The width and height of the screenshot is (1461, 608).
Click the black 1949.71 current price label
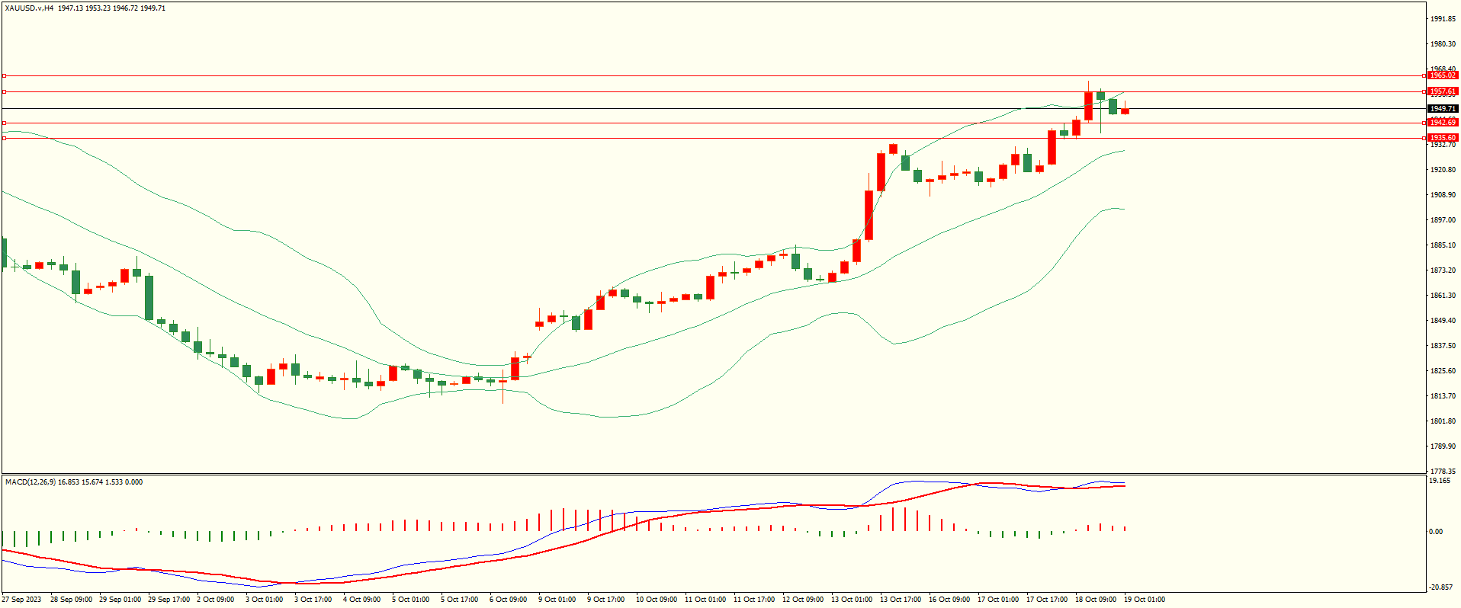pyautogui.click(x=1443, y=109)
